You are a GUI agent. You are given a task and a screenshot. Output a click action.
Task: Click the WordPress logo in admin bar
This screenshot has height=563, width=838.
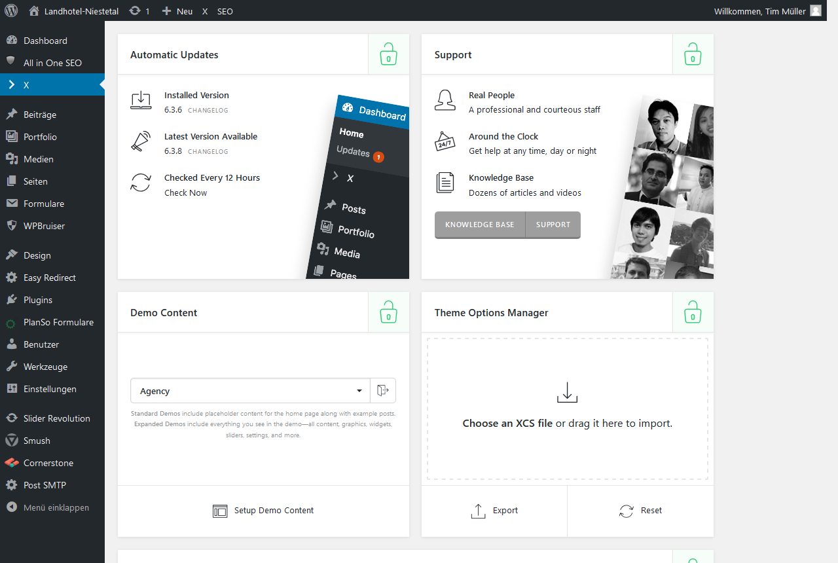click(x=11, y=11)
